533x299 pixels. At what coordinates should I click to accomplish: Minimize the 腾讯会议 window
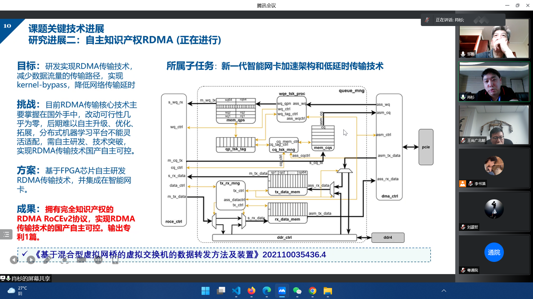pyautogui.click(x=507, y=5)
